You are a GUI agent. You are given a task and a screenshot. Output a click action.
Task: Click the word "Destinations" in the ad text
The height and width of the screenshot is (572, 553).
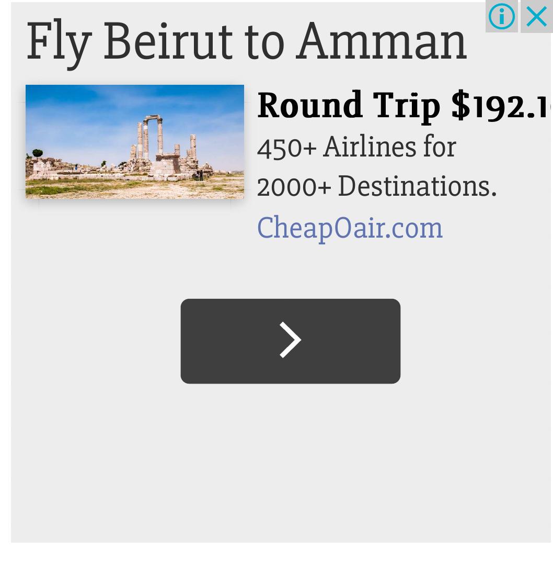pyautogui.click(x=414, y=187)
